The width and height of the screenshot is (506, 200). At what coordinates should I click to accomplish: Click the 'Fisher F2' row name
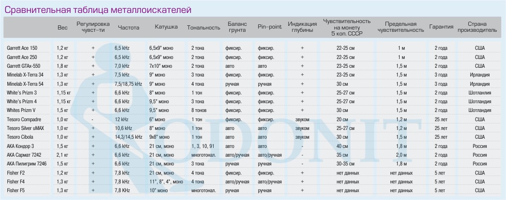(x=16, y=173)
